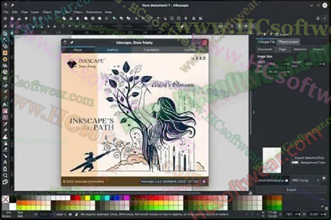Open the View menu
The image size is (331, 220).
24,12
